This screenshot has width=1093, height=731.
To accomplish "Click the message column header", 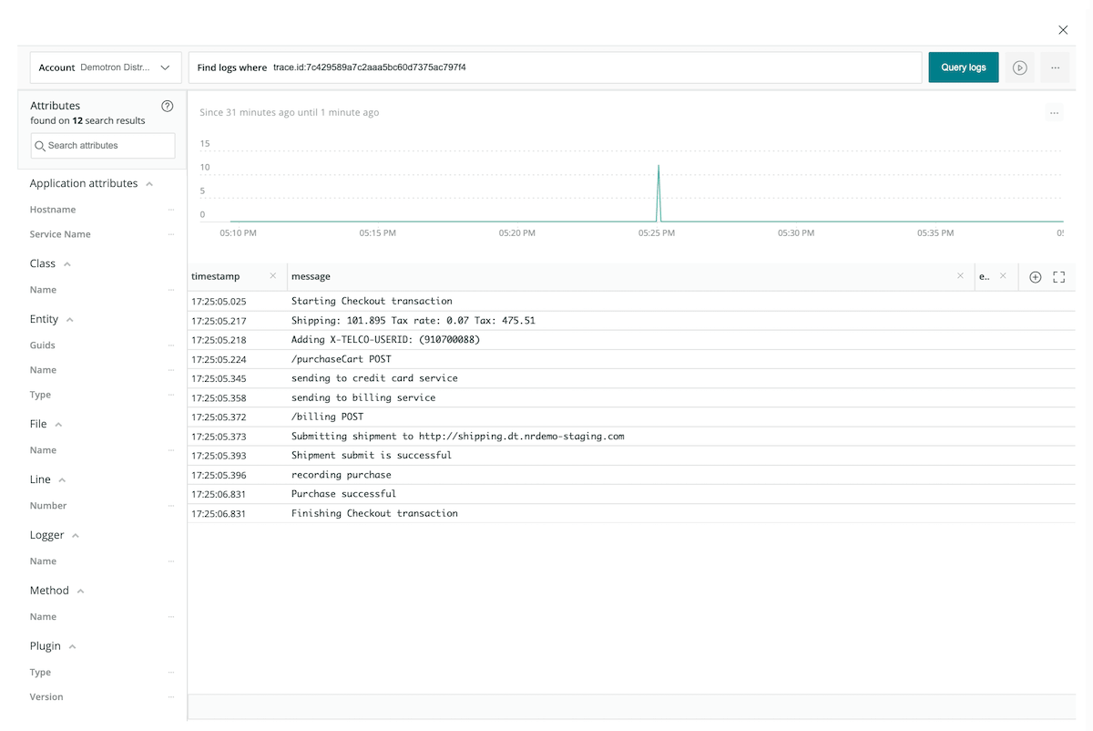I will [x=311, y=276].
